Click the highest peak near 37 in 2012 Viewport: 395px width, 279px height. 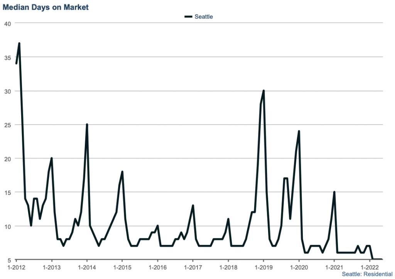[x=19, y=43]
